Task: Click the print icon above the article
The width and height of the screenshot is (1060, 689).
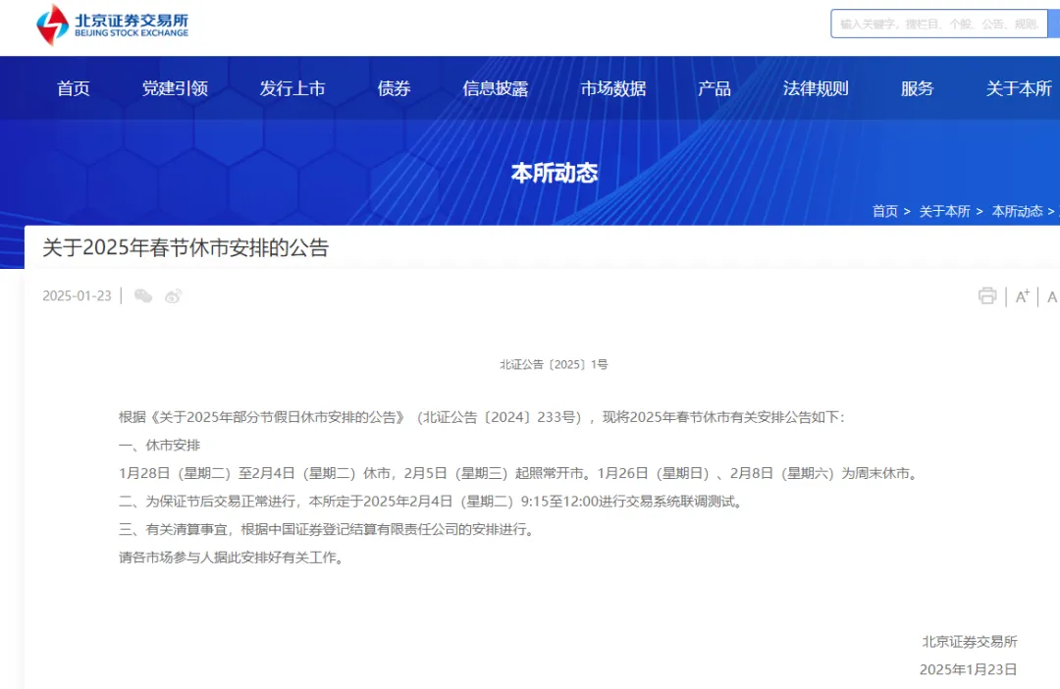Action: click(987, 295)
